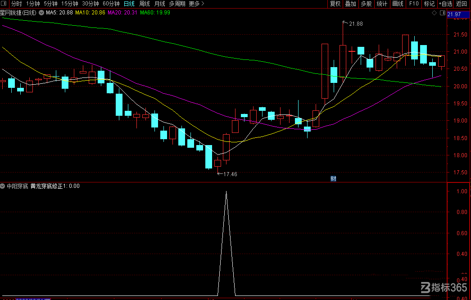Image resolution: width=471 pixels, height=300 pixels.
Task: Click the yellow MA10: 20.86 label
Action: click(x=90, y=13)
